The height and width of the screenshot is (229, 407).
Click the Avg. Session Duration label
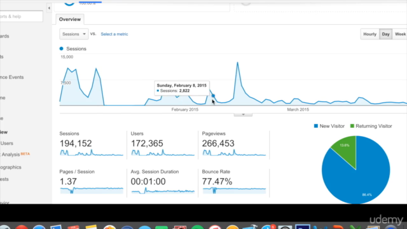pyautogui.click(x=155, y=172)
